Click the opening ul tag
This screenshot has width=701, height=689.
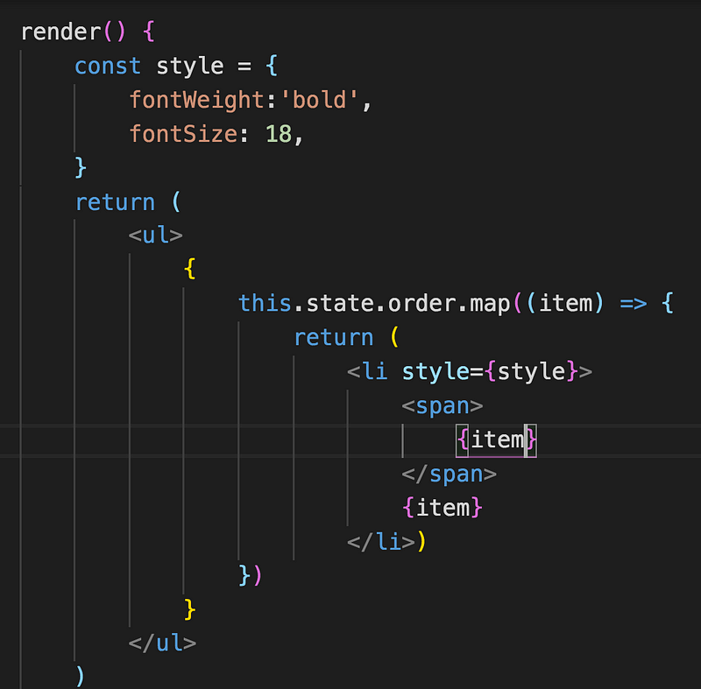[156, 236]
